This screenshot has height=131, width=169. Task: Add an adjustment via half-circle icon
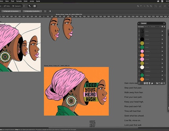152,83
